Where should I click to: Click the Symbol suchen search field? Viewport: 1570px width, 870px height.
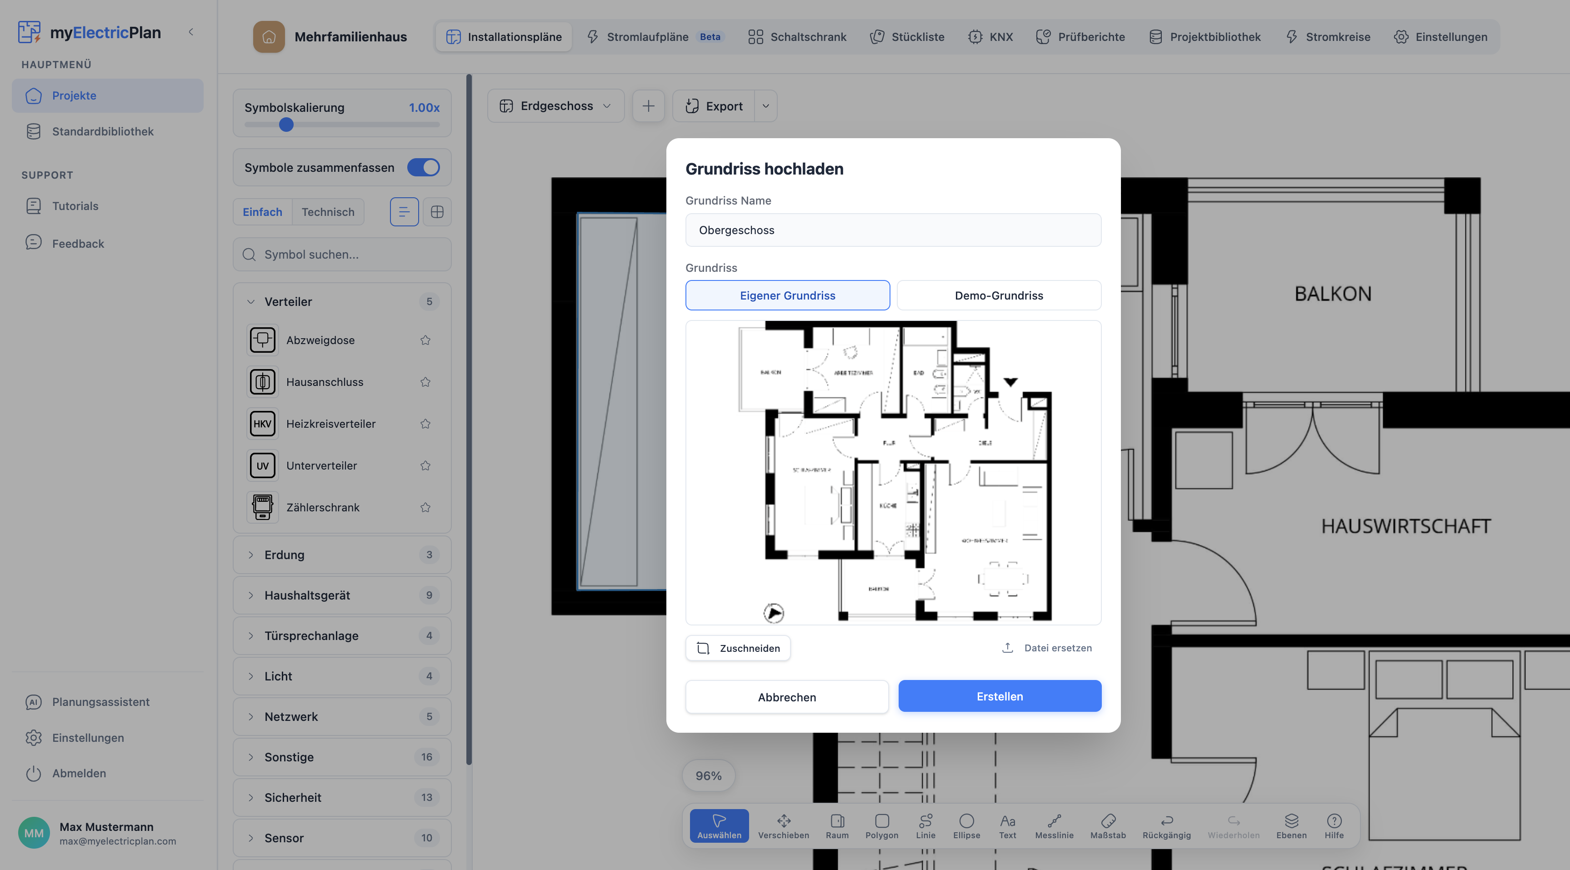click(x=342, y=254)
